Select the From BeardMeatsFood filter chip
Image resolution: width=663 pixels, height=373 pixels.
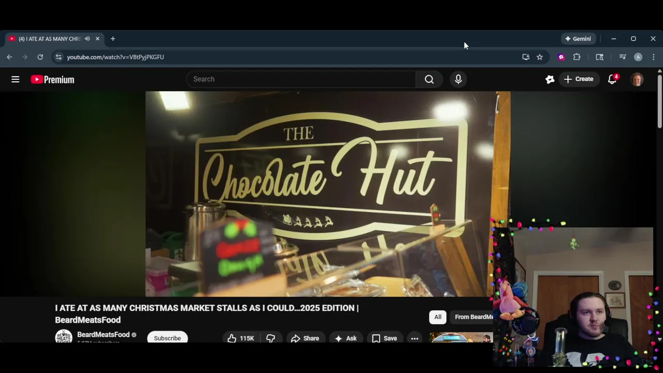[x=473, y=317]
